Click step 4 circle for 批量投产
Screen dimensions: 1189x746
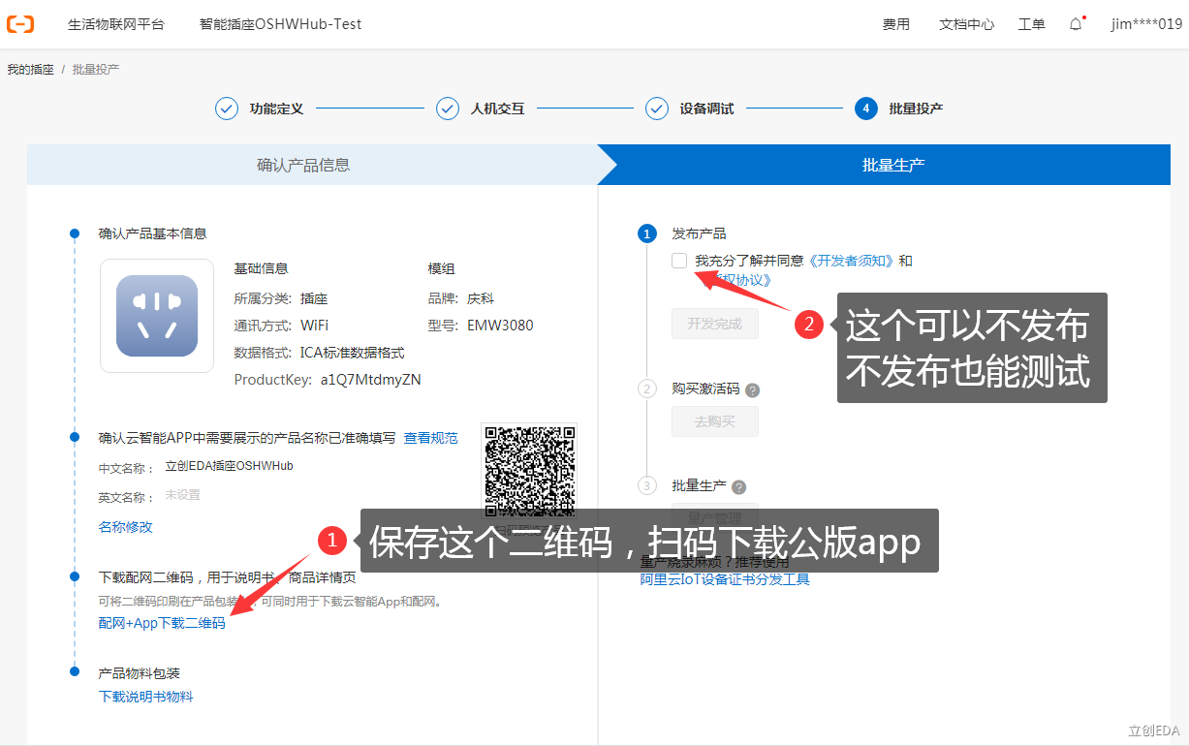point(866,109)
